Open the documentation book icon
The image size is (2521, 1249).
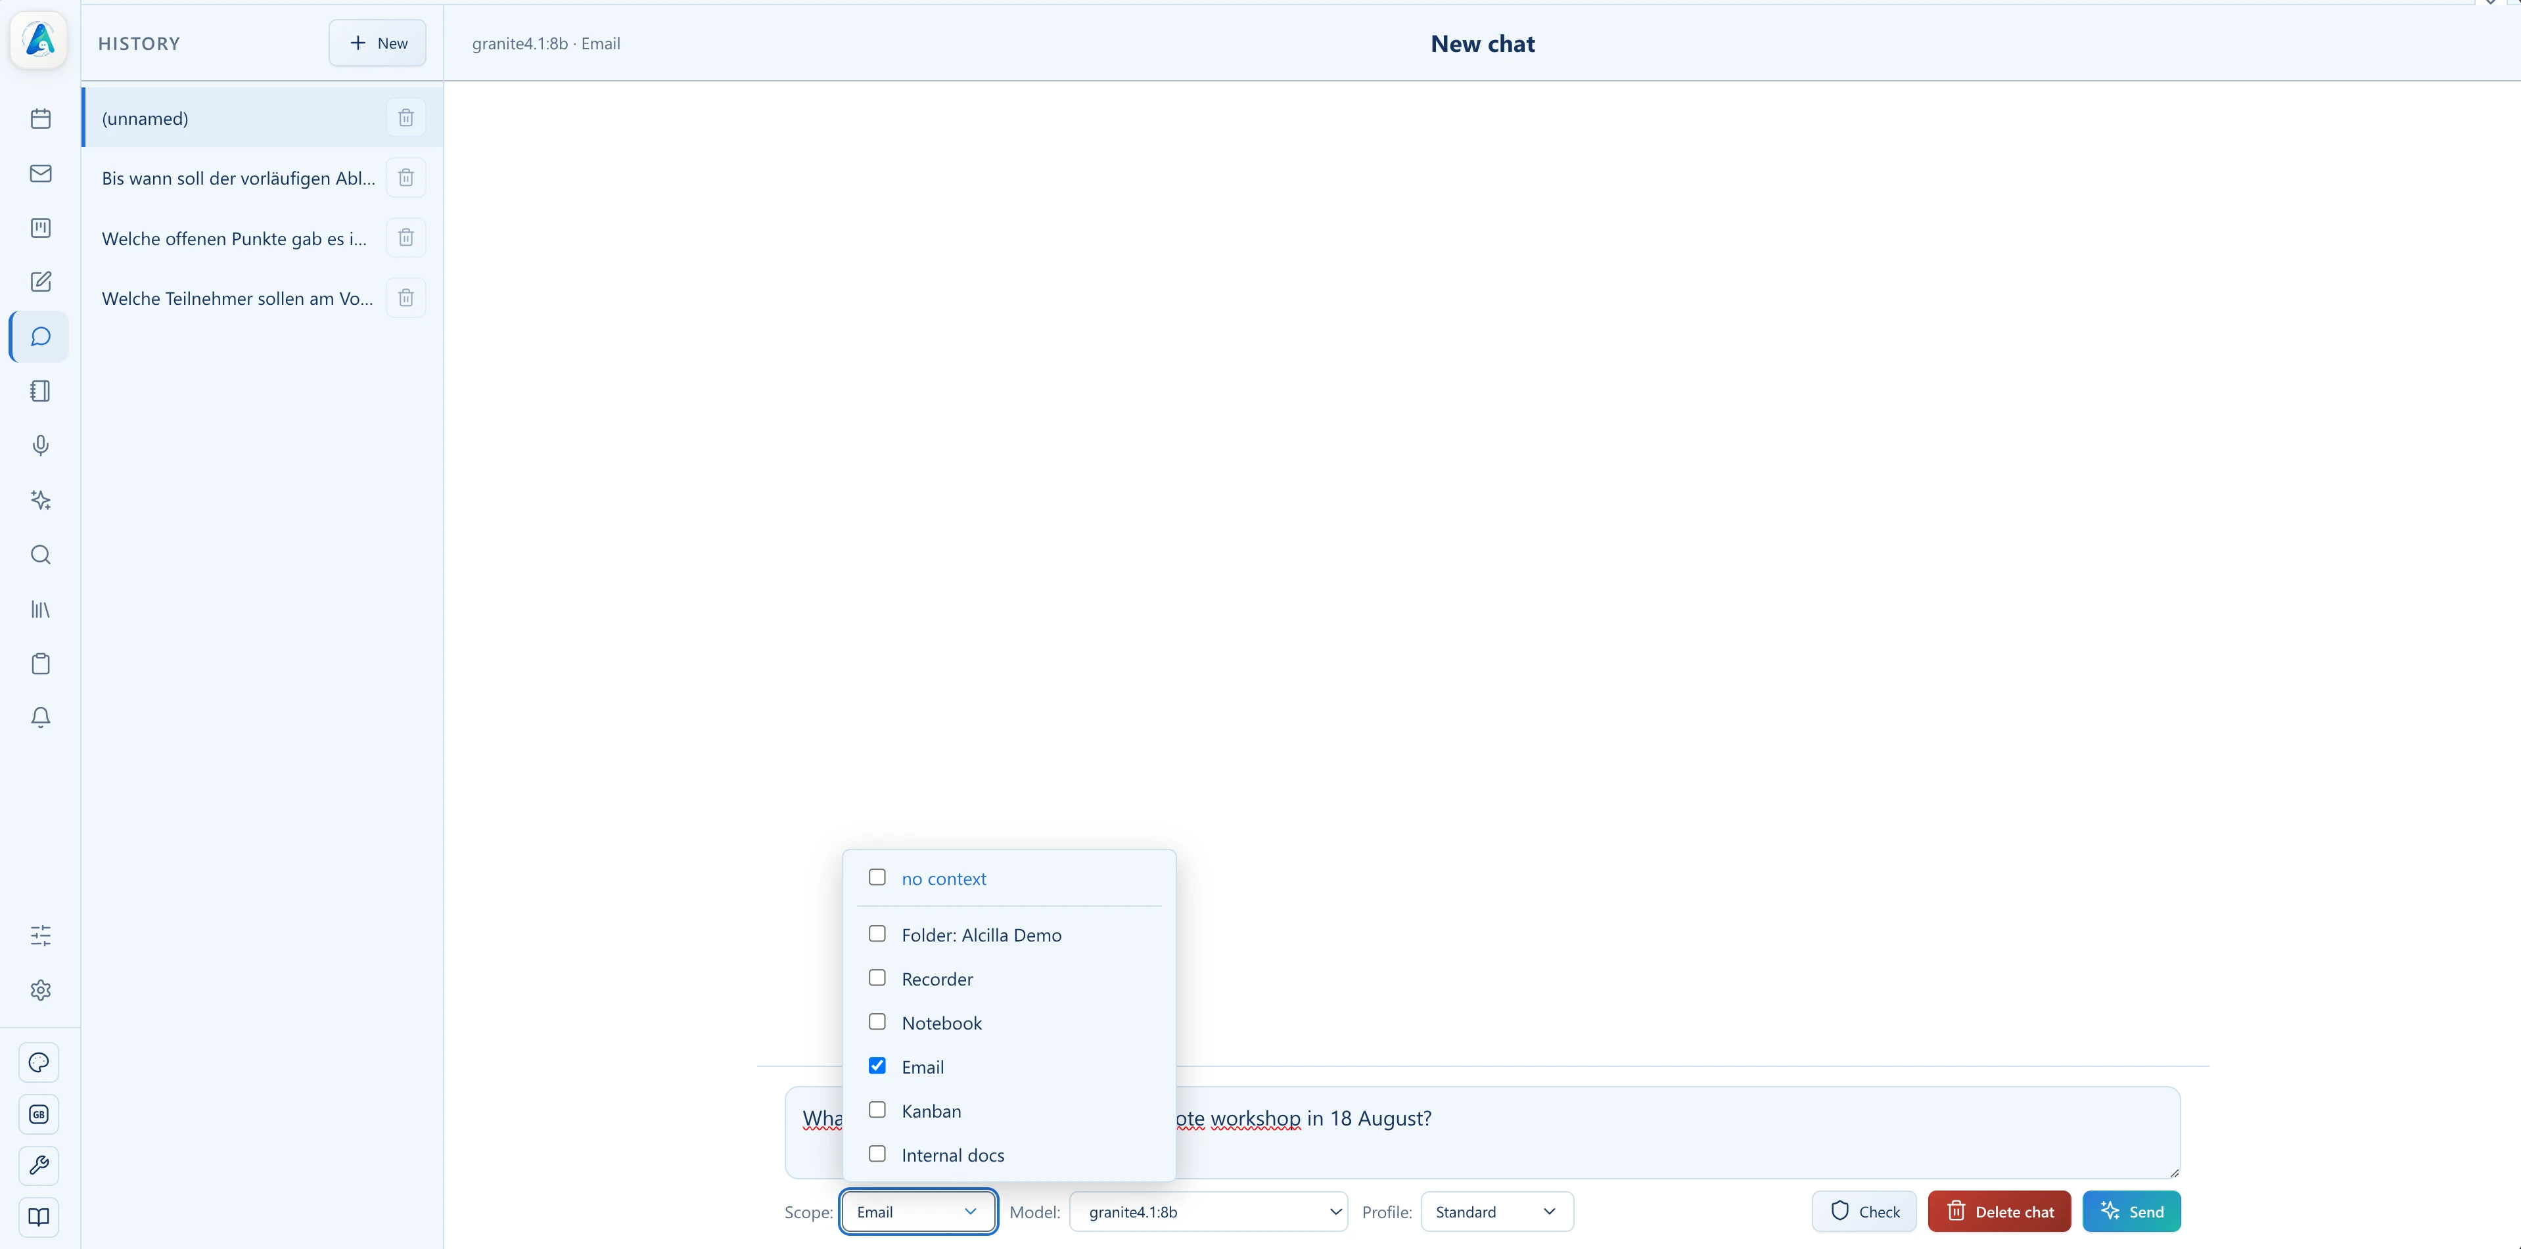(39, 1217)
